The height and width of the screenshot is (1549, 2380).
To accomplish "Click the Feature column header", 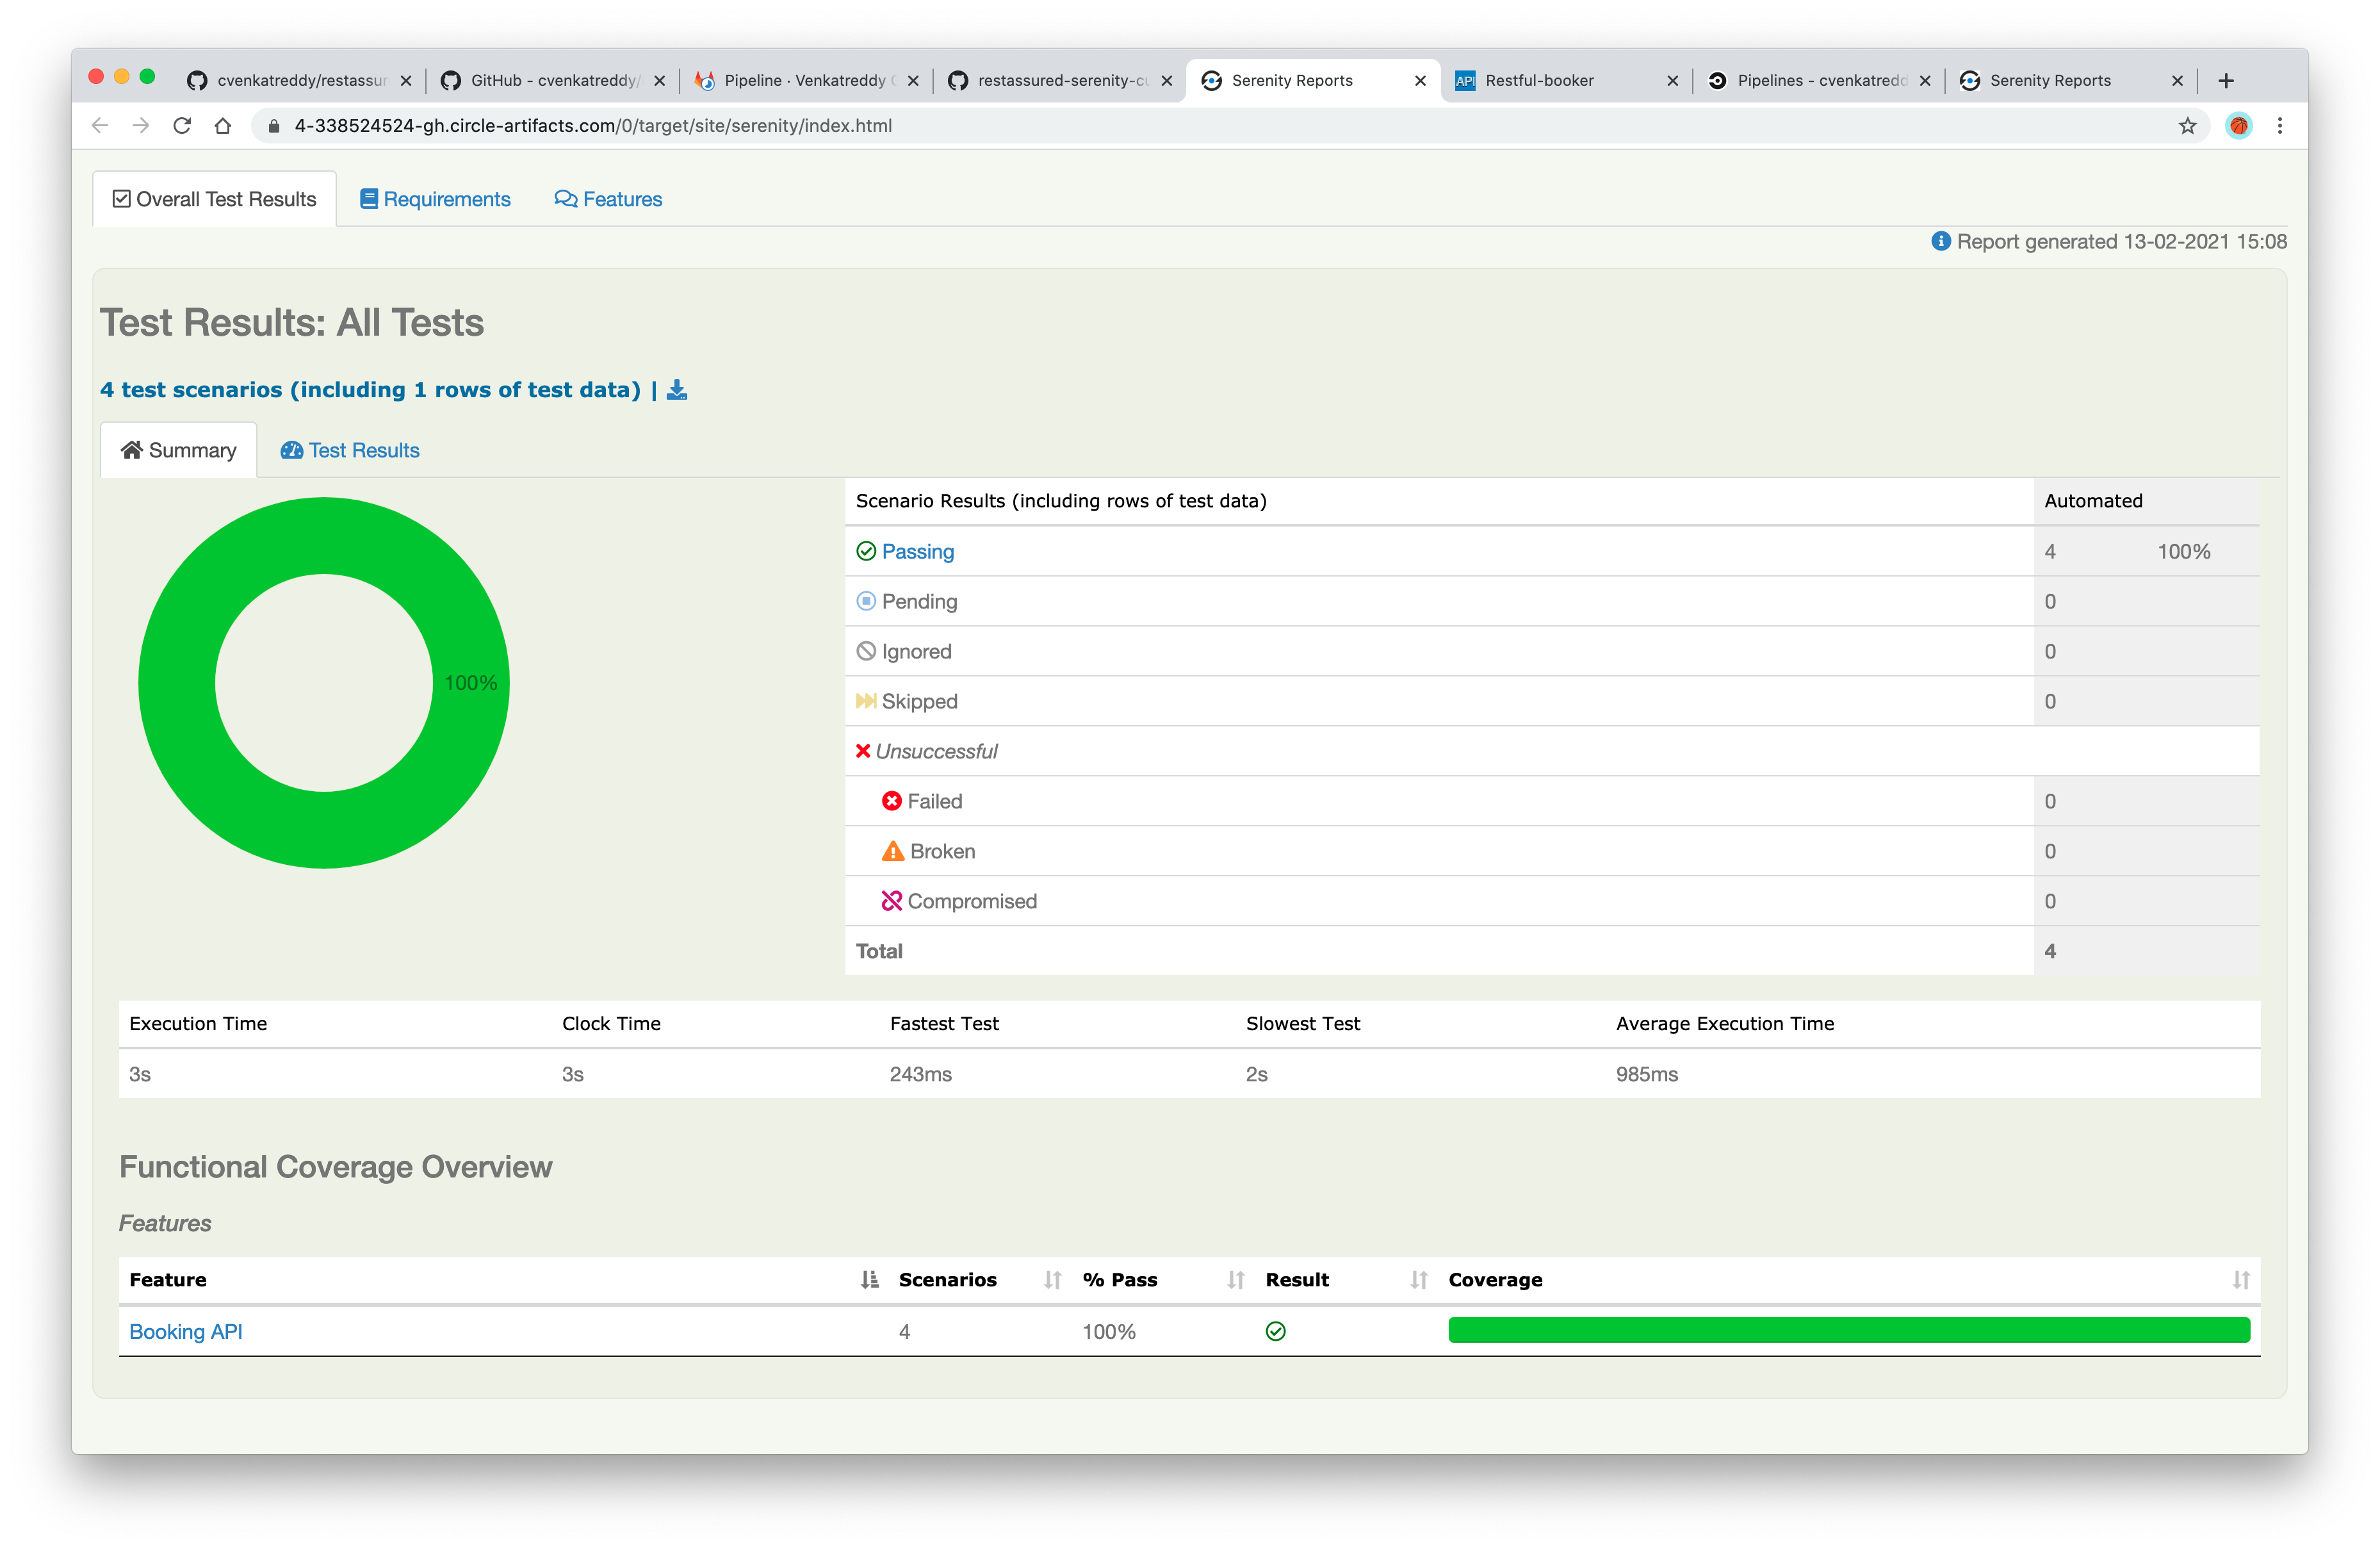I will [x=168, y=1280].
